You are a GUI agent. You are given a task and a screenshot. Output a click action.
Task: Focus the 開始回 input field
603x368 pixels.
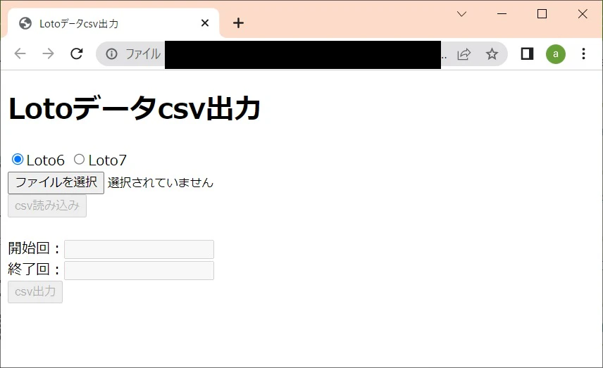click(139, 249)
